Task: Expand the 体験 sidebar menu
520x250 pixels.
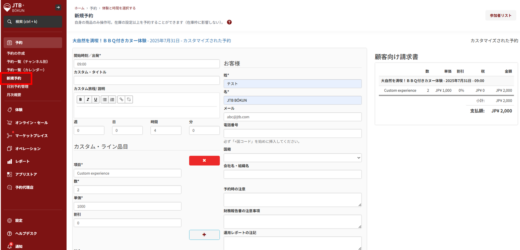Action: (19, 110)
